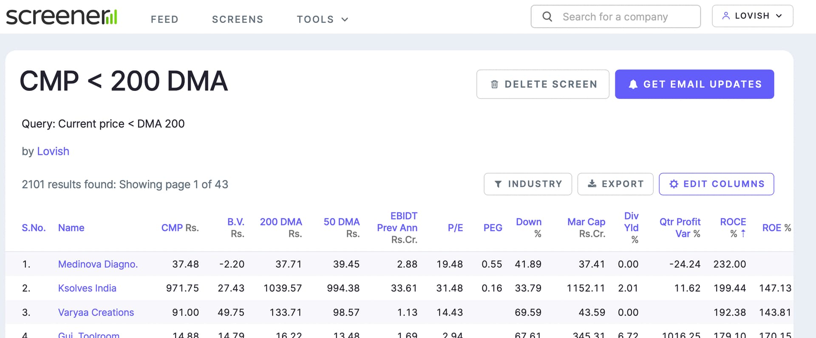Click Varyaa Down % value 69.59

[528, 313]
